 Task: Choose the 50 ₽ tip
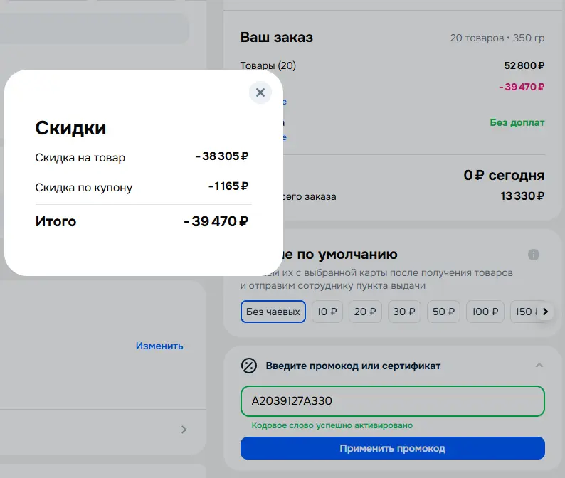[x=443, y=312]
